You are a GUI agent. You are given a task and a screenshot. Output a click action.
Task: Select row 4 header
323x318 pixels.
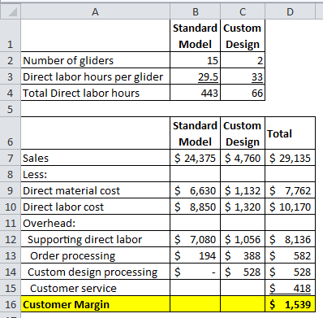[x=11, y=93]
